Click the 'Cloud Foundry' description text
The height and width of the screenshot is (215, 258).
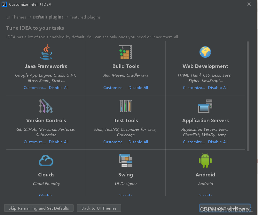46,184
